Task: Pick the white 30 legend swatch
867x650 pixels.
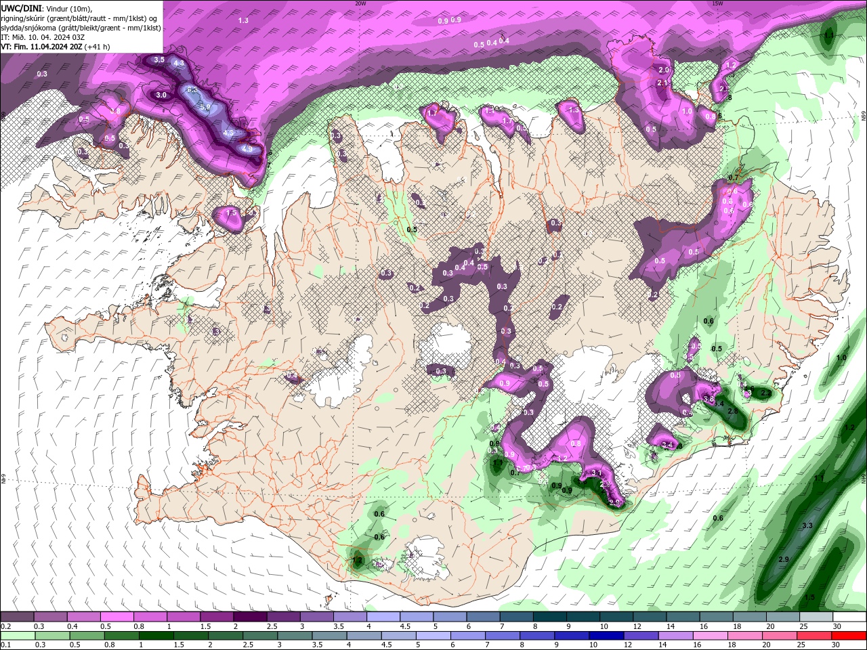Action: coord(849,617)
